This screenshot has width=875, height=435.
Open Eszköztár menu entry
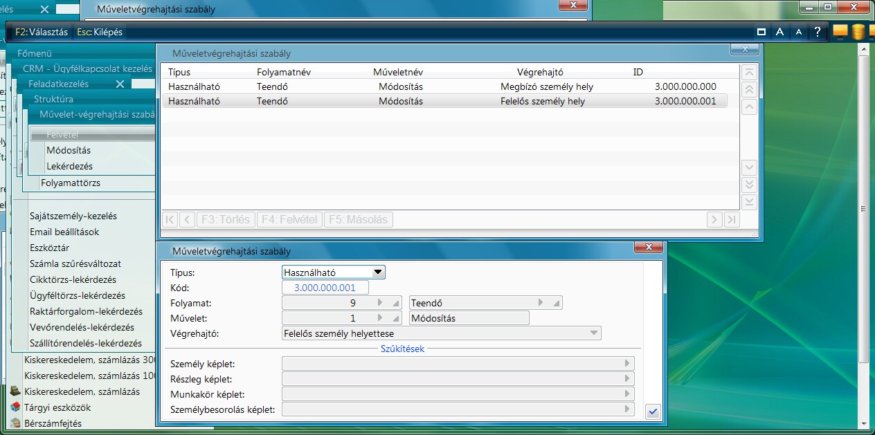pyautogui.click(x=49, y=248)
